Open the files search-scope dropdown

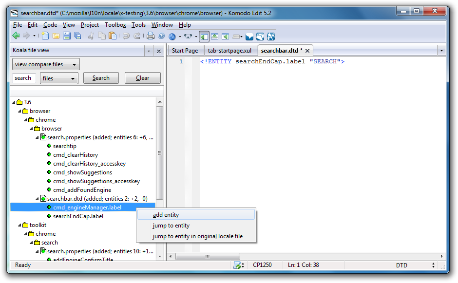59,78
